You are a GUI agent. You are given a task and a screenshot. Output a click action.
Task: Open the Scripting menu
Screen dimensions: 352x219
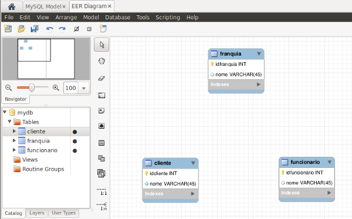pyautogui.click(x=168, y=17)
